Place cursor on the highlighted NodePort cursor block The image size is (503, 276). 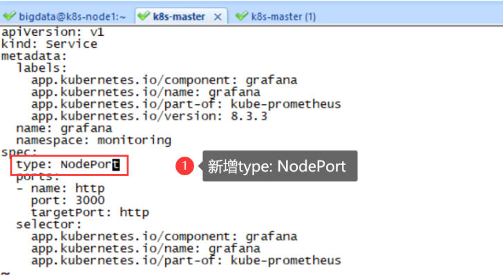116,165
